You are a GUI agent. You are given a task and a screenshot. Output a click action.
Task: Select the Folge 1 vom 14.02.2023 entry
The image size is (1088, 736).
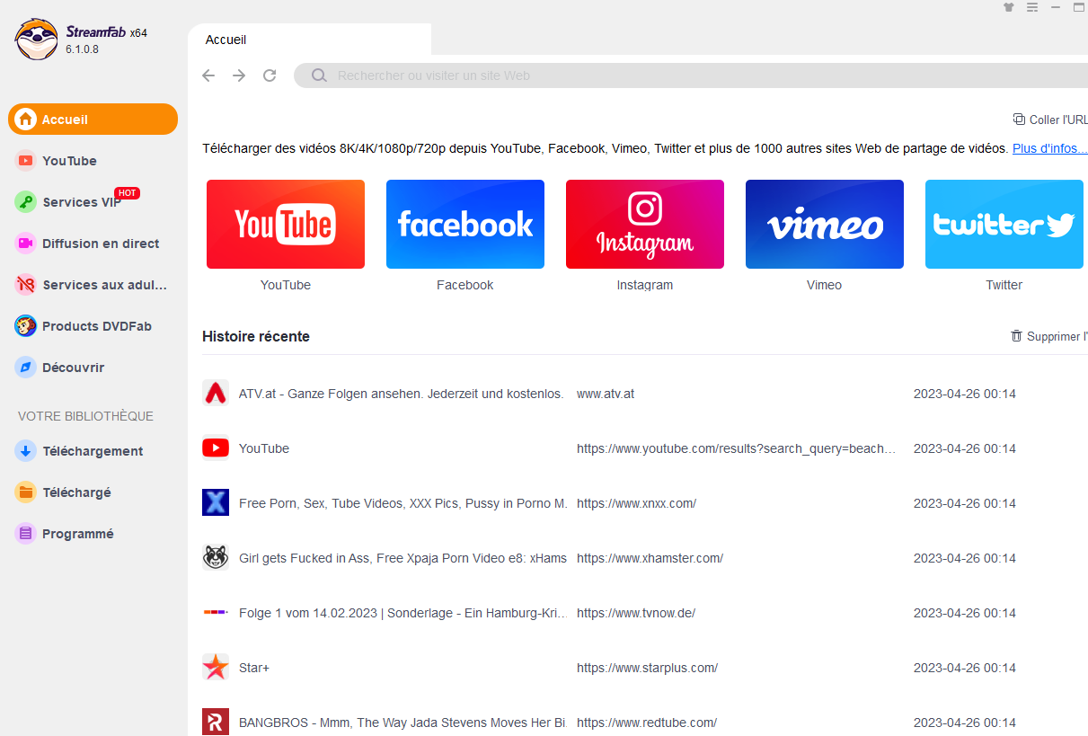(x=403, y=613)
